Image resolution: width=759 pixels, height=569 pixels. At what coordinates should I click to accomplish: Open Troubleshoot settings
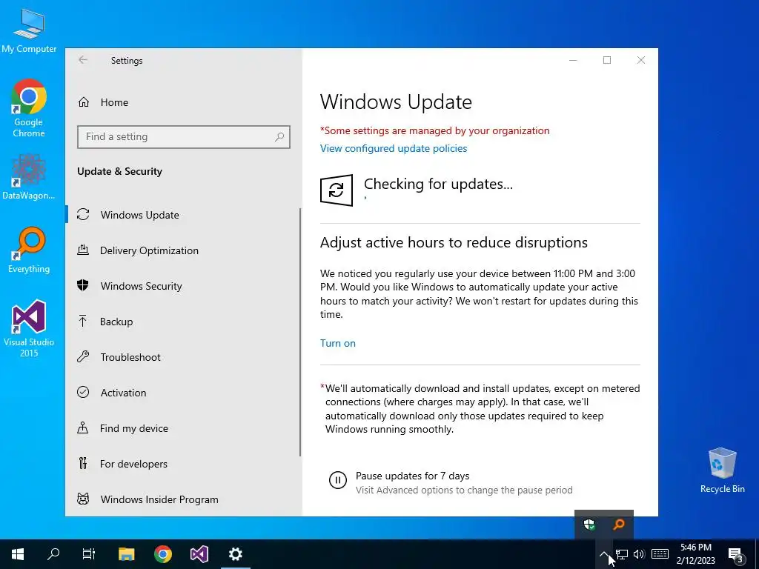[183, 356]
